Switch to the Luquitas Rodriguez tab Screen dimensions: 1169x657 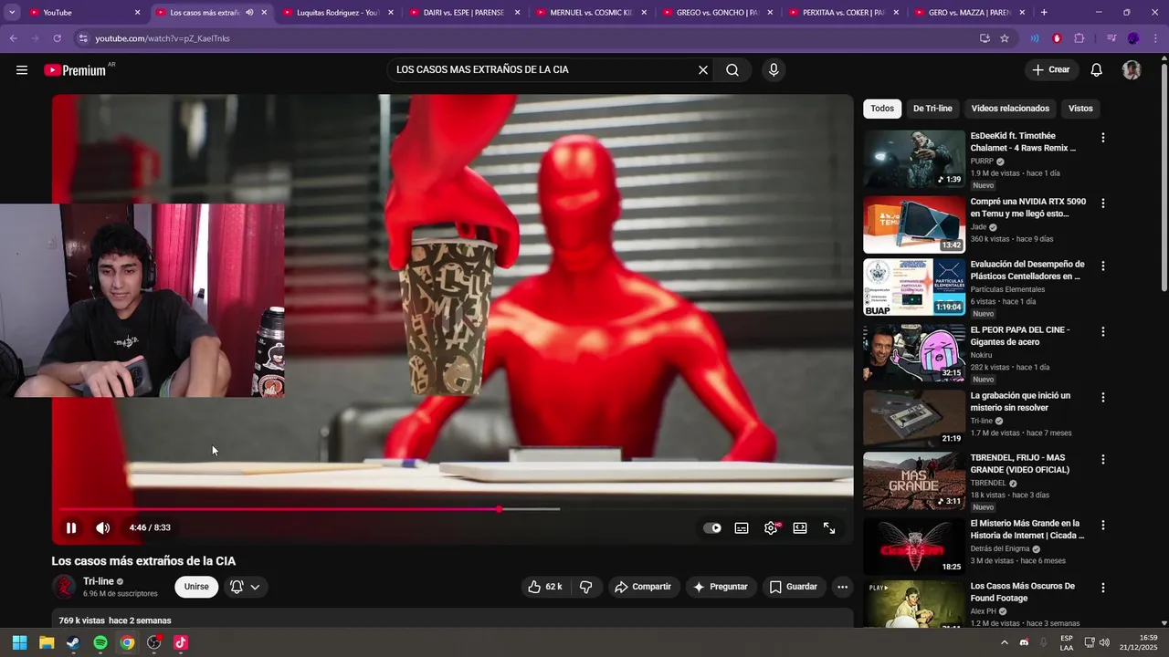click(337, 13)
